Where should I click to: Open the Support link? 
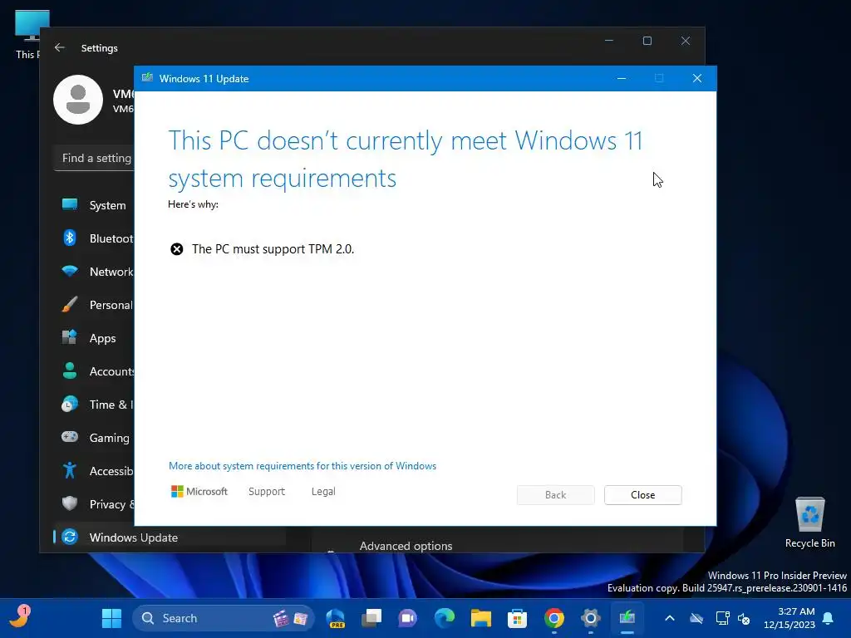tap(267, 492)
